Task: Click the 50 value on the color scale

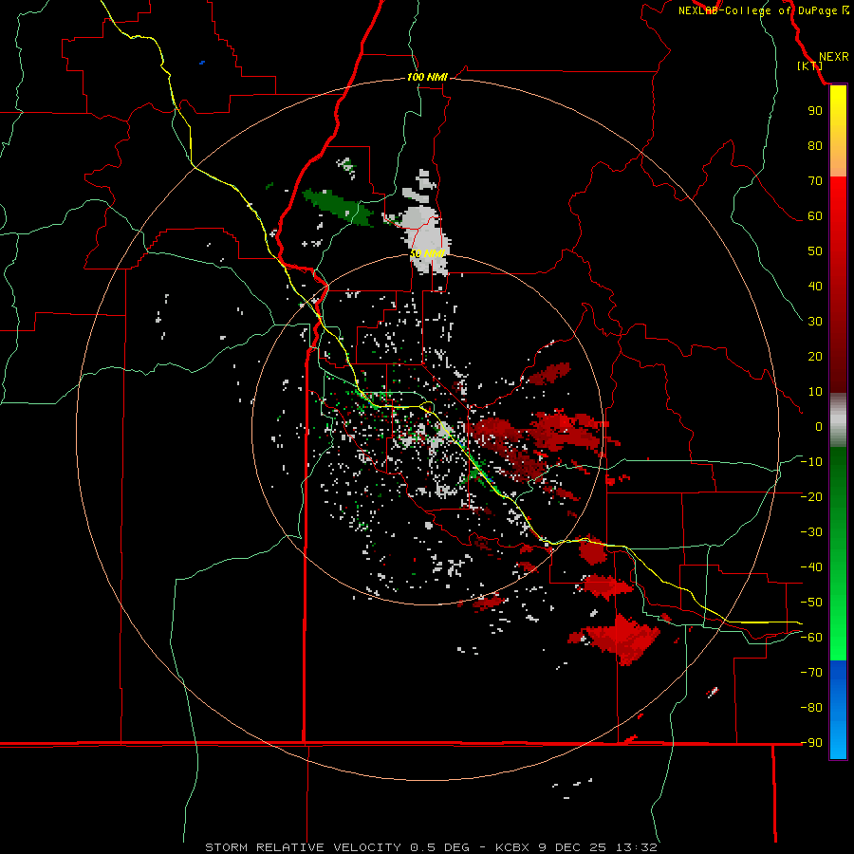Action: click(x=815, y=251)
